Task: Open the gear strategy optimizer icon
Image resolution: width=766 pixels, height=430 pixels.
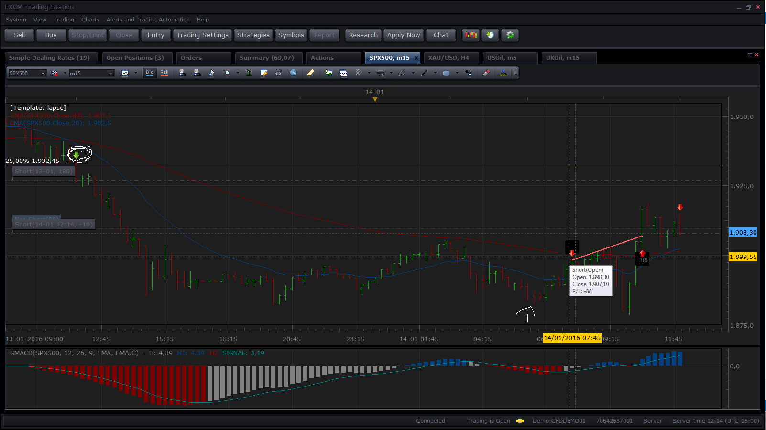Action: click(x=510, y=35)
